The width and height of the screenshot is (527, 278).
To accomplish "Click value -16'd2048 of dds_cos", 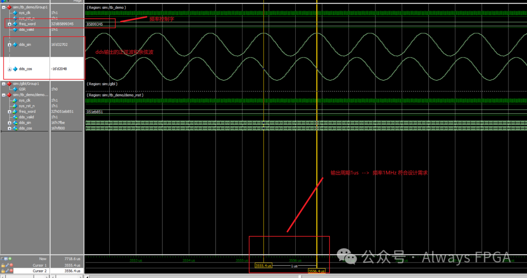I will coord(59,69).
